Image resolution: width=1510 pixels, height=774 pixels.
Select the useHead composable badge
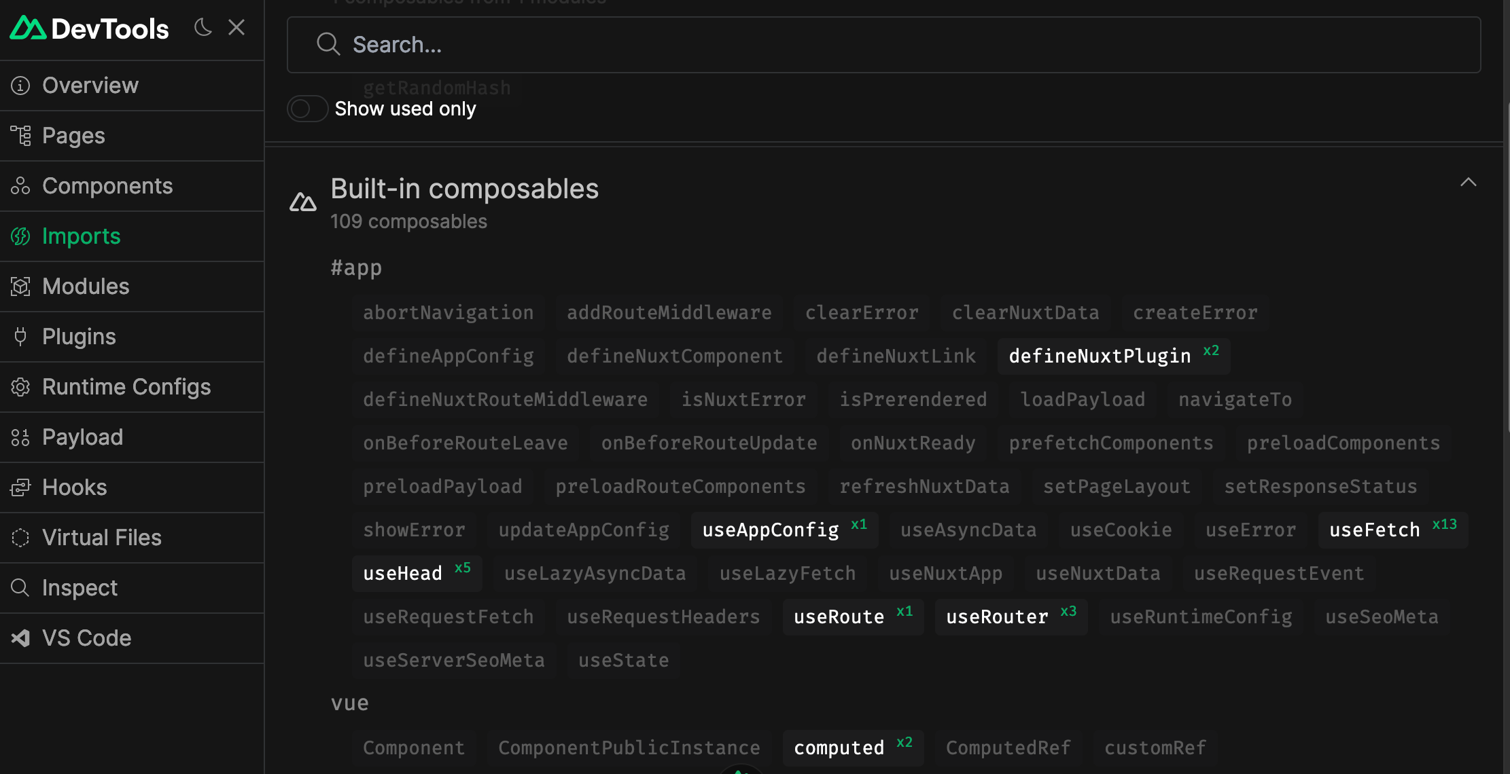pyautogui.click(x=417, y=573)
